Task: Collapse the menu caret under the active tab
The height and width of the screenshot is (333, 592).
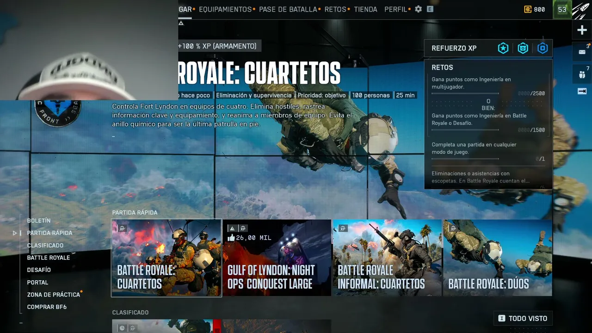Action: tap(181, 23)
